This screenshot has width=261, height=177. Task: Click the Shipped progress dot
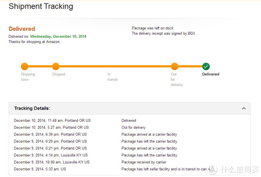coord(56,66)
